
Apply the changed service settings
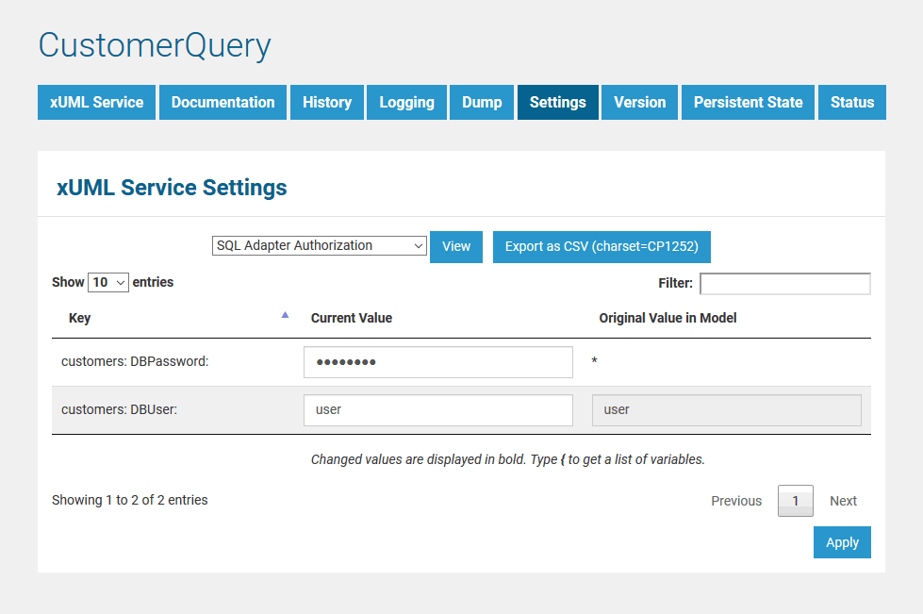coord(842,542)
